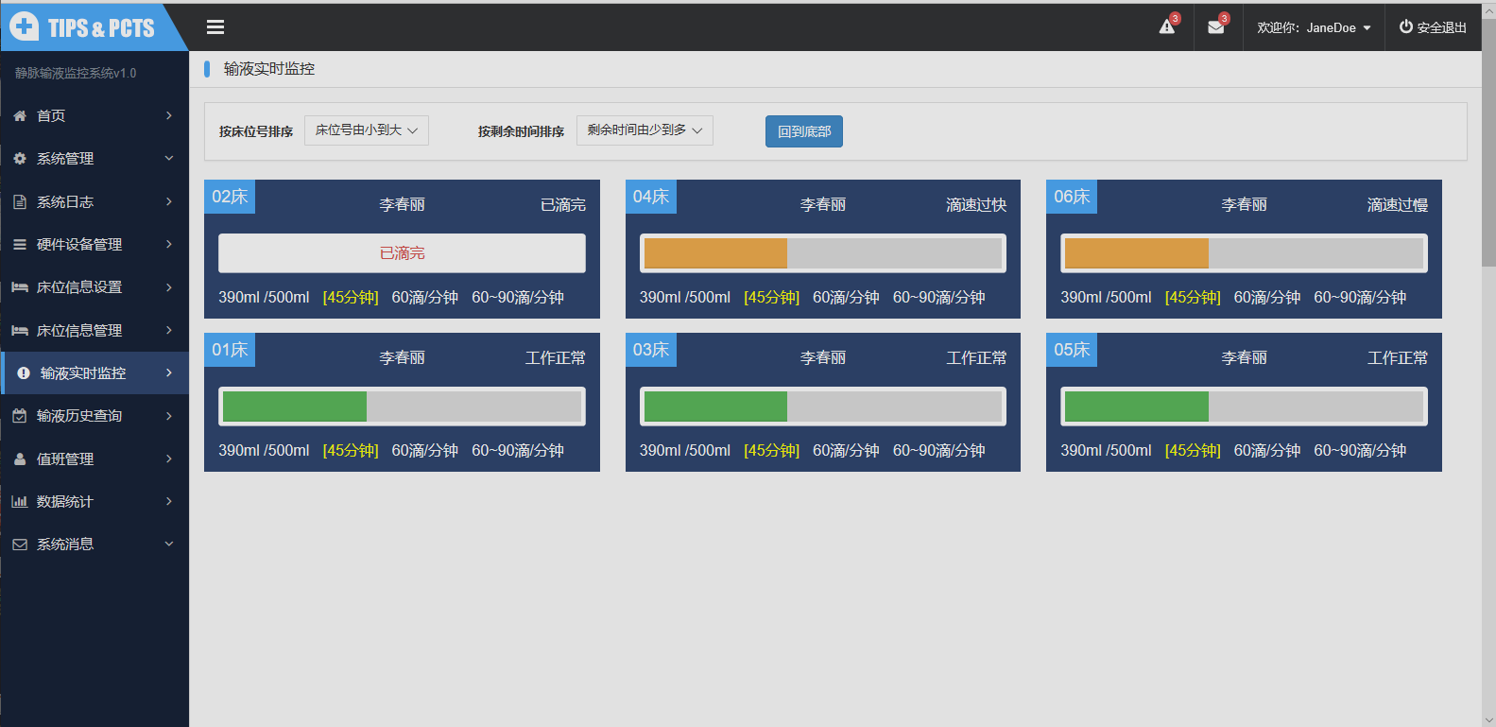
Task: Click the power icon for 安全退出
Action: [1406, 26]
